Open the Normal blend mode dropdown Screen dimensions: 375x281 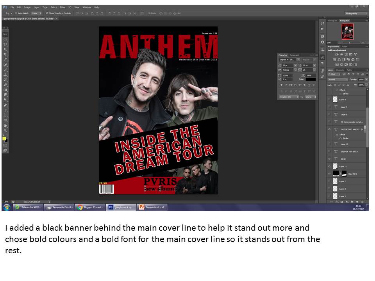337,79
